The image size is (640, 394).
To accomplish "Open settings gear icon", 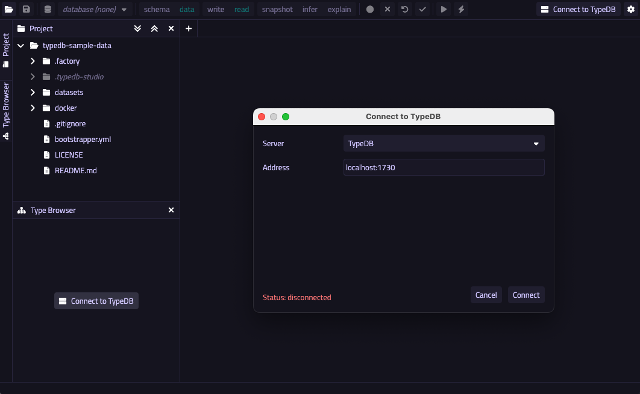I will 631,9.
